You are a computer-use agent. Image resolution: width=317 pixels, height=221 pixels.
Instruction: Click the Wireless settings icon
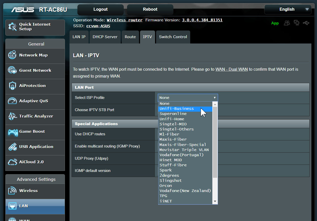(x=12, y=191)
